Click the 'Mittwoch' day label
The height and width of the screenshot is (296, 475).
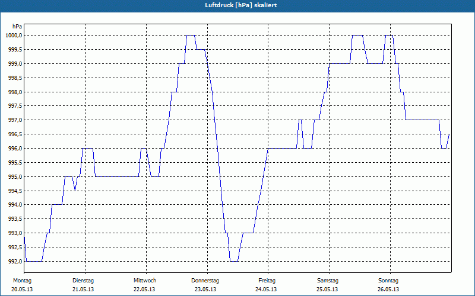coord(145,281)
